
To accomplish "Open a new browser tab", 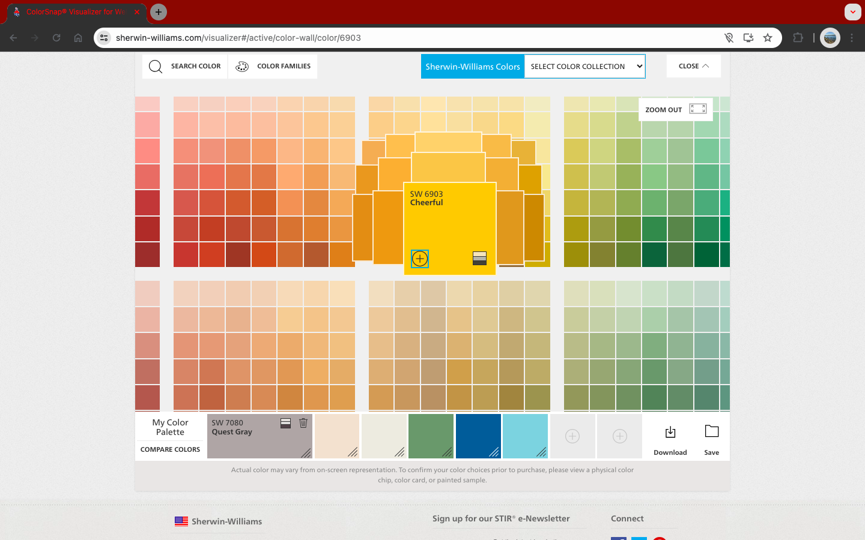I will click(x=159, y=12).
